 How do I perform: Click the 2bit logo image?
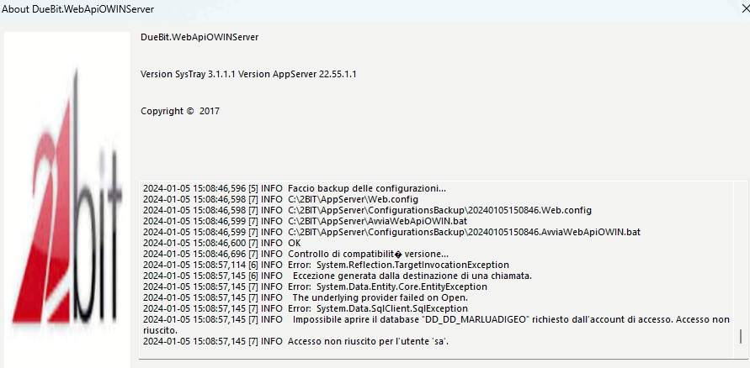[67, 199]
